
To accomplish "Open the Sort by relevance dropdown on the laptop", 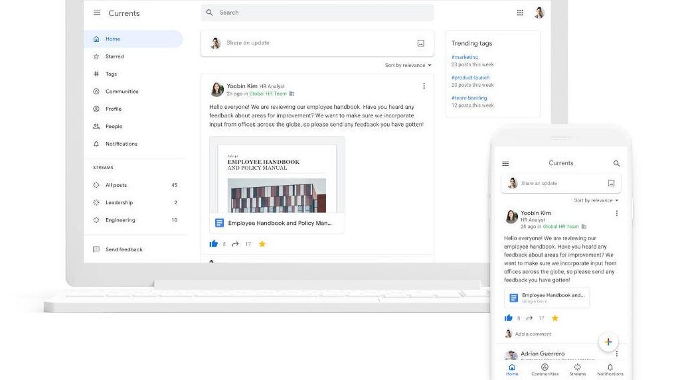I will click(408, 65).
